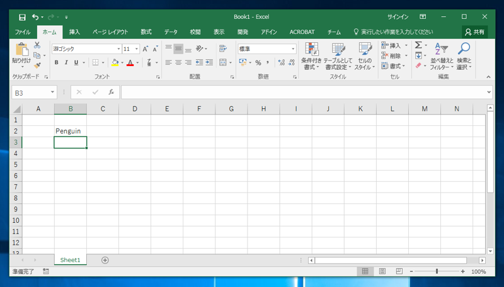Decrease the cell indent
The image size is (504, 287).
(x=199, y=62)
